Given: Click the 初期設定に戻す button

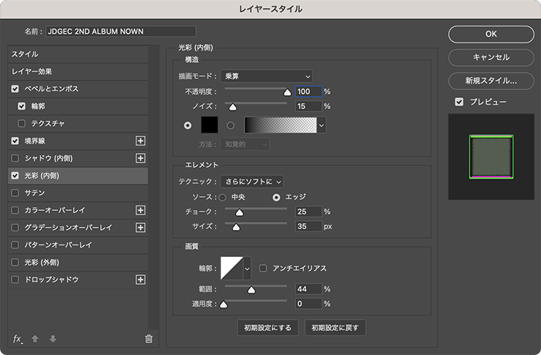Looking at the screenshot, I should click(x=335, y=327).
